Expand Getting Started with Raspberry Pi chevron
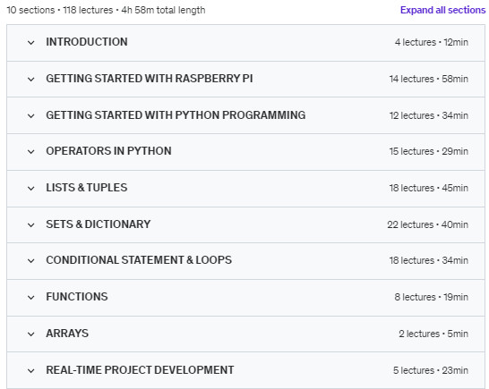 30,79
